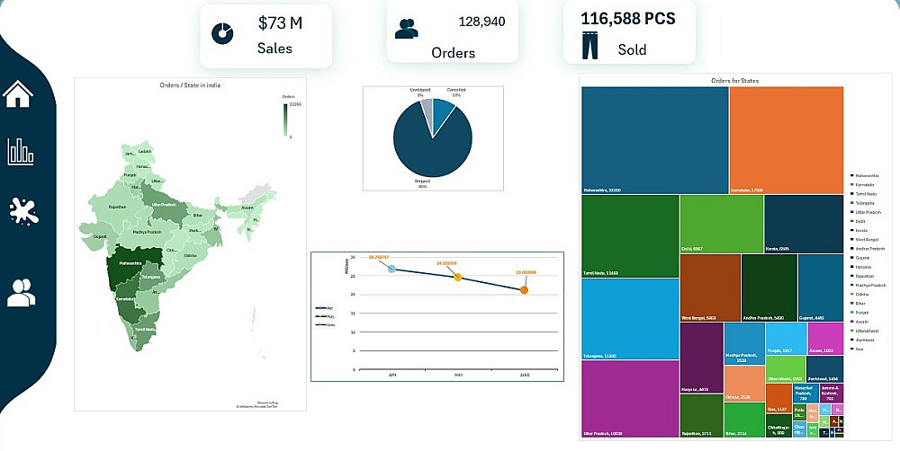Viewport: 900px width, 451px height.
Task: Select the $73 M Sales card
Action: click(x=265, y=36)
